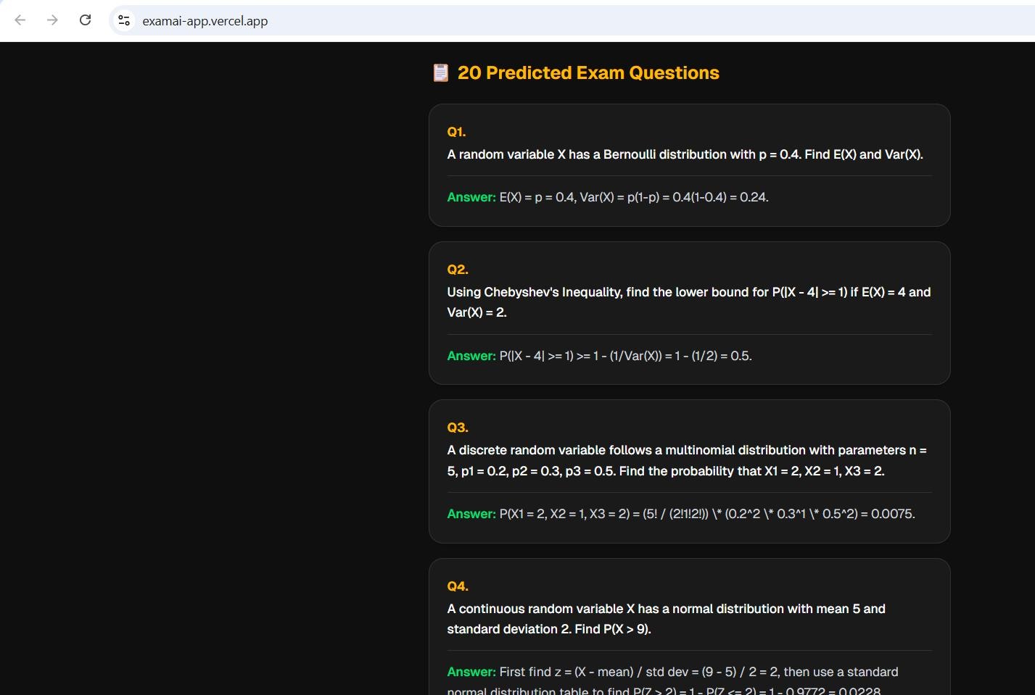This screenshot has height=695, width=1035.
Task: Click the normal distribution question text
Action: click(666, 619)
